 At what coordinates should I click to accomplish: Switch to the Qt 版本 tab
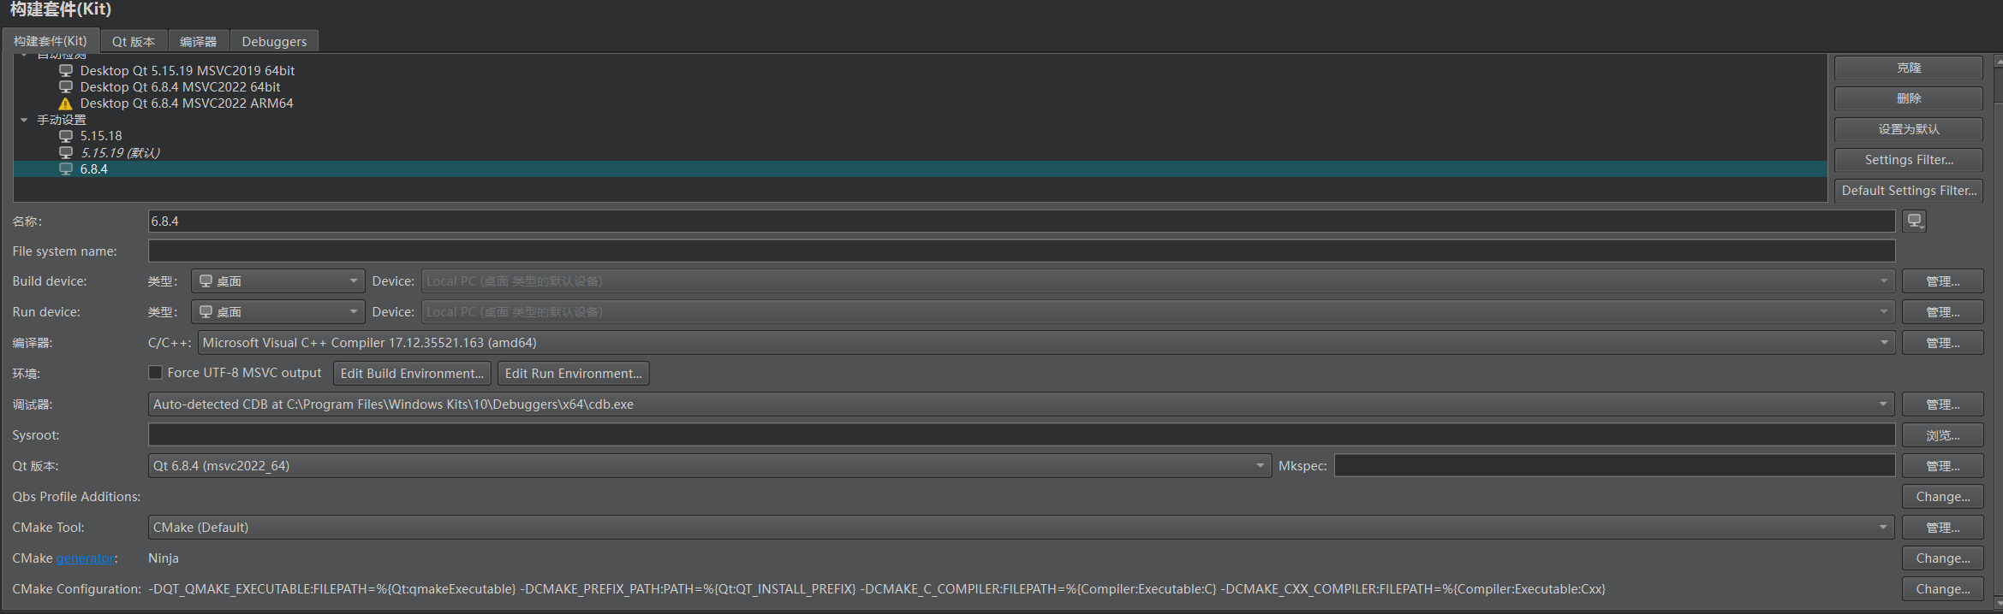134,41
